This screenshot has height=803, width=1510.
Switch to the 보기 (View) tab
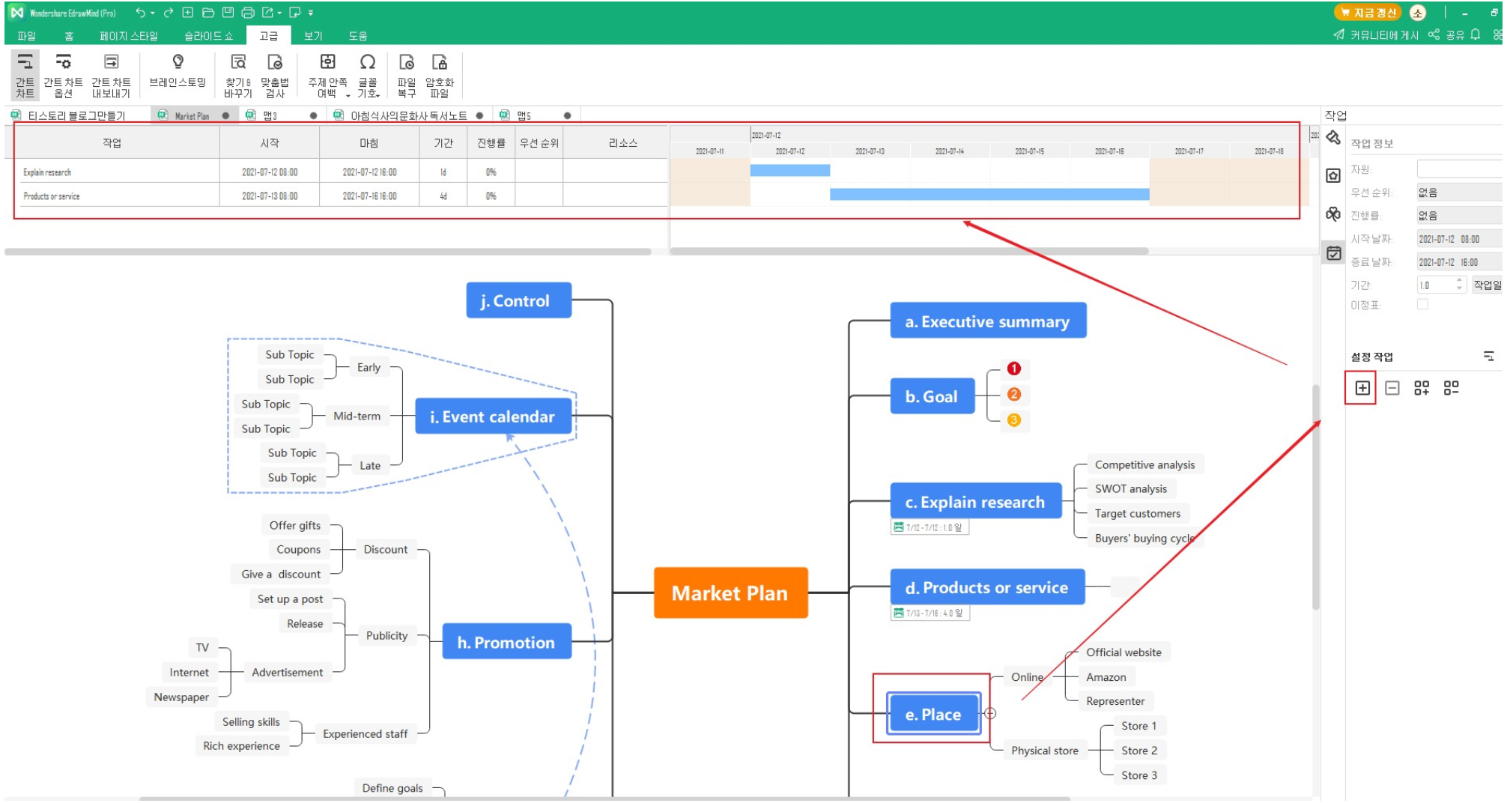pos(313,35)
